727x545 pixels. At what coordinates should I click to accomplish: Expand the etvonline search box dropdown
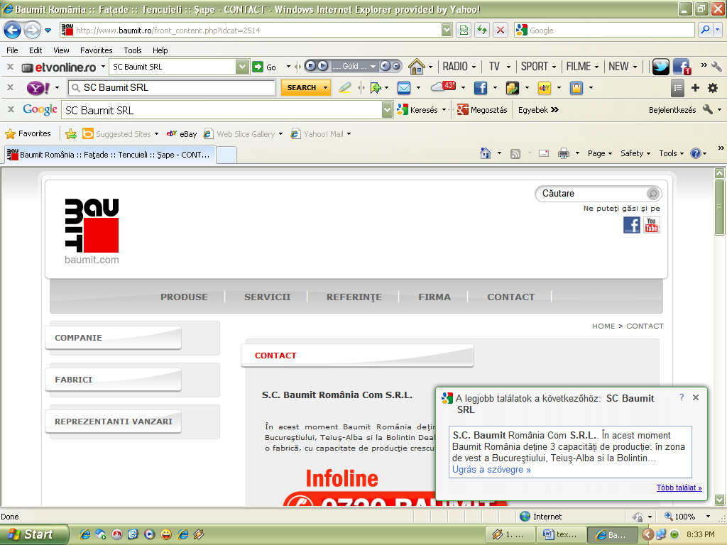pyautogui.click(x=242, y=67)
